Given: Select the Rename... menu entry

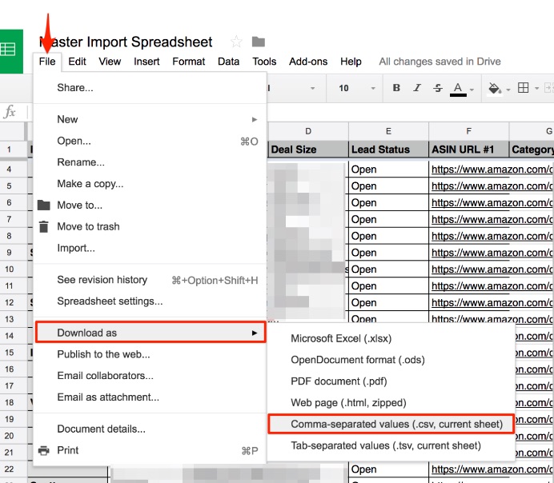Looking at the screenshot, I should pyautogui.click(x=151, y=162).
